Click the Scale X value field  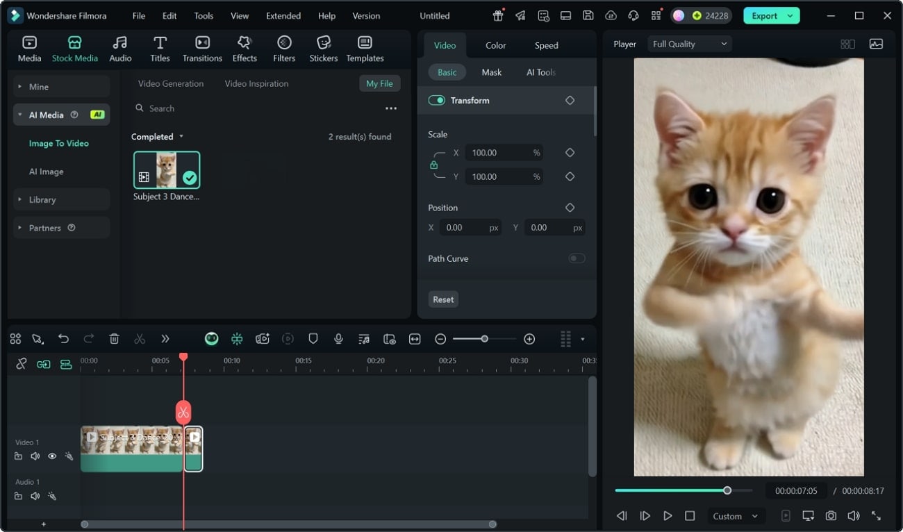coord(504,153)
